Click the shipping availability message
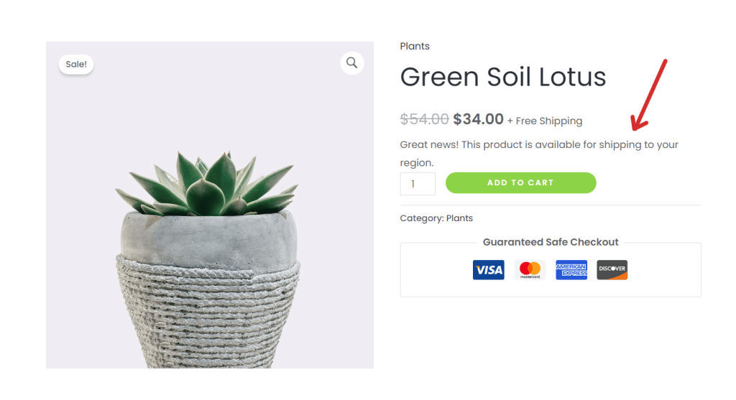 (x=538, y=145)
